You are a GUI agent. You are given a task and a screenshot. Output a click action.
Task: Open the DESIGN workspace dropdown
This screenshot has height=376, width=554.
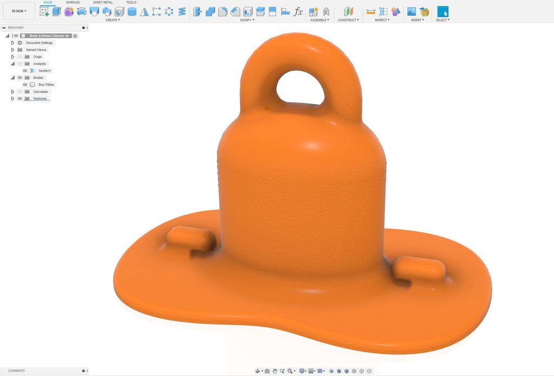(19, 11)
